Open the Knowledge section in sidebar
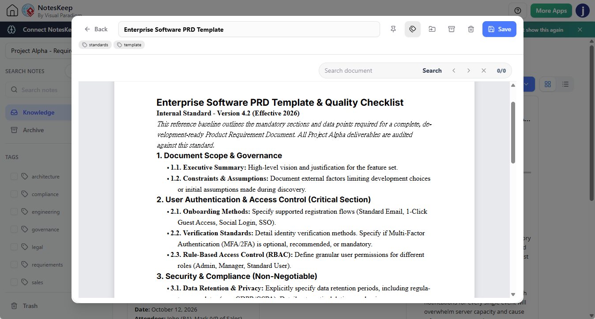The height and width of the screenshot is (319, 595). click(38, 112)
